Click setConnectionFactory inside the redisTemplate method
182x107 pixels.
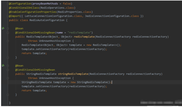(52, 49)
